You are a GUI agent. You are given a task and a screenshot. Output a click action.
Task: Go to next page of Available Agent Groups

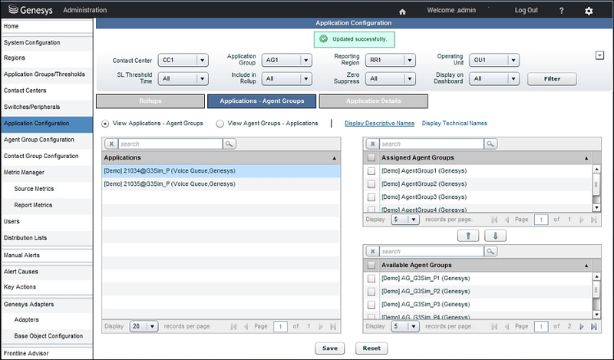(x=582, y=326)
